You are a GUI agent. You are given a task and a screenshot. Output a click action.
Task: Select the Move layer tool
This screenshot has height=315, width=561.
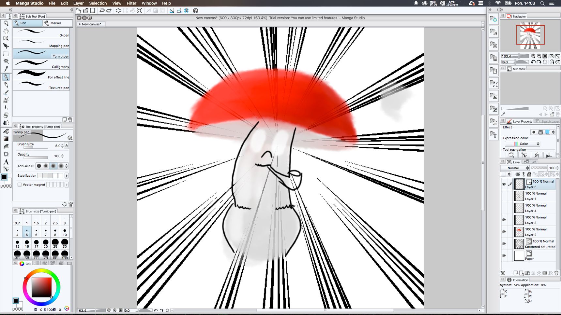click(x=6, y=46)
